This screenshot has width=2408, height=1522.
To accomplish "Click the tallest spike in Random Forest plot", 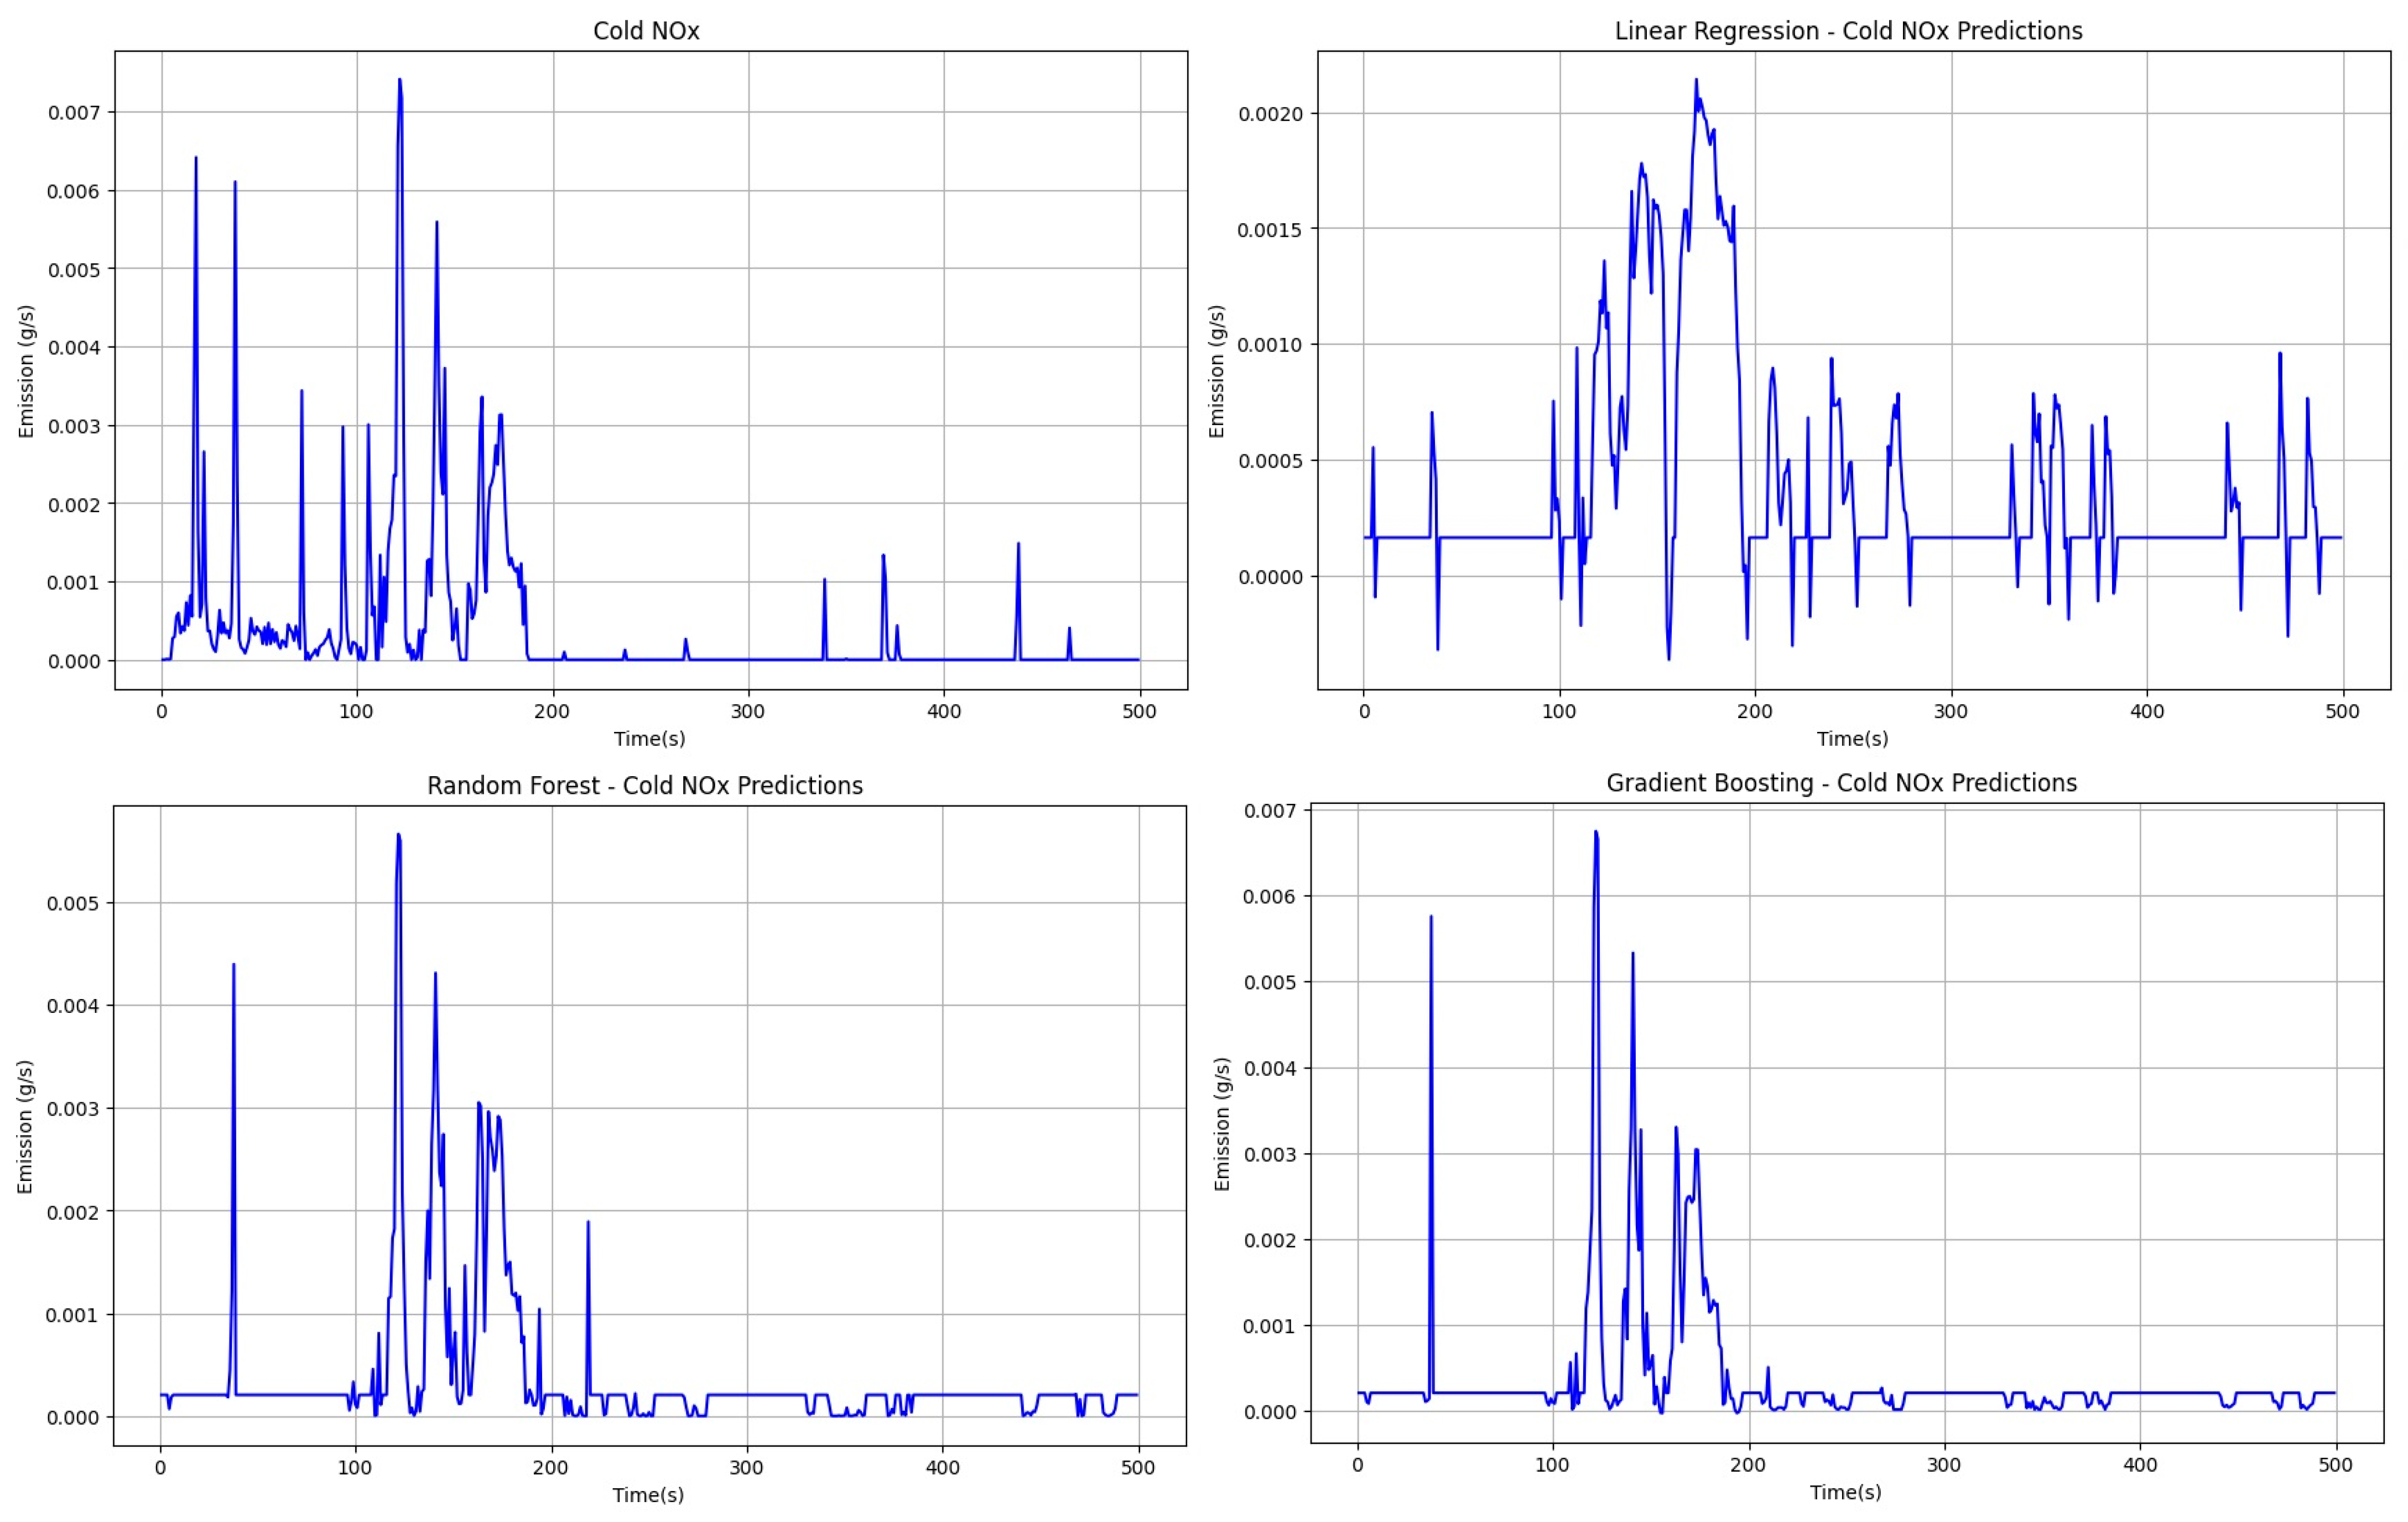I will click(x=398, y=836).
